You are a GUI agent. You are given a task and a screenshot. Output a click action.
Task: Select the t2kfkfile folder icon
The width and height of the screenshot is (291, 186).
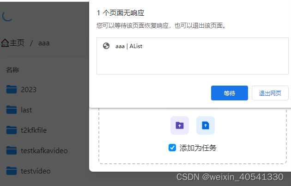click(12, 130)
